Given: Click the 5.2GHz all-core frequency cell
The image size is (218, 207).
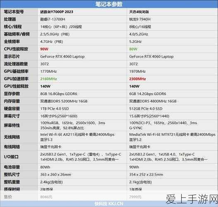Looking at the screenshot, I should pyautogui.click(x=135, y=41).
